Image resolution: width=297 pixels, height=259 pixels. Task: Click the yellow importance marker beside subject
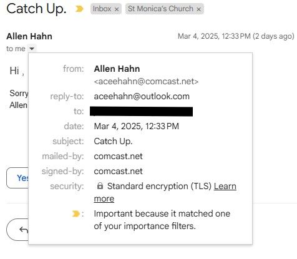tap(79, 9)
